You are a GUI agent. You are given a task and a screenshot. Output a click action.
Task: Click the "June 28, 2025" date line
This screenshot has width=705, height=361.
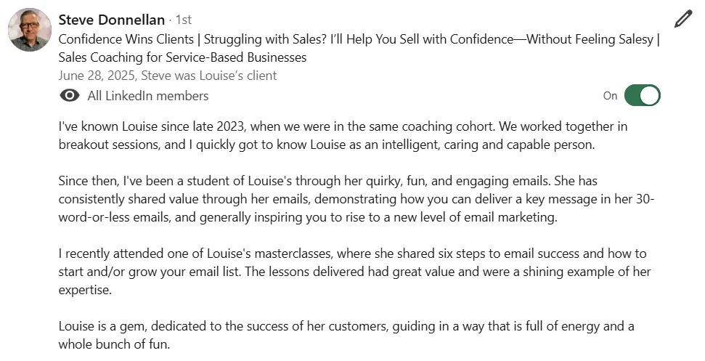click(96, 76)
